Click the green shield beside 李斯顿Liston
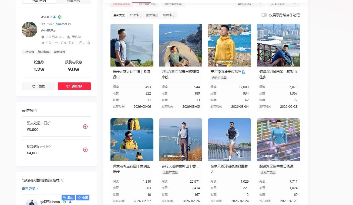This screenshot has width=353, height=205. point(64,202)
